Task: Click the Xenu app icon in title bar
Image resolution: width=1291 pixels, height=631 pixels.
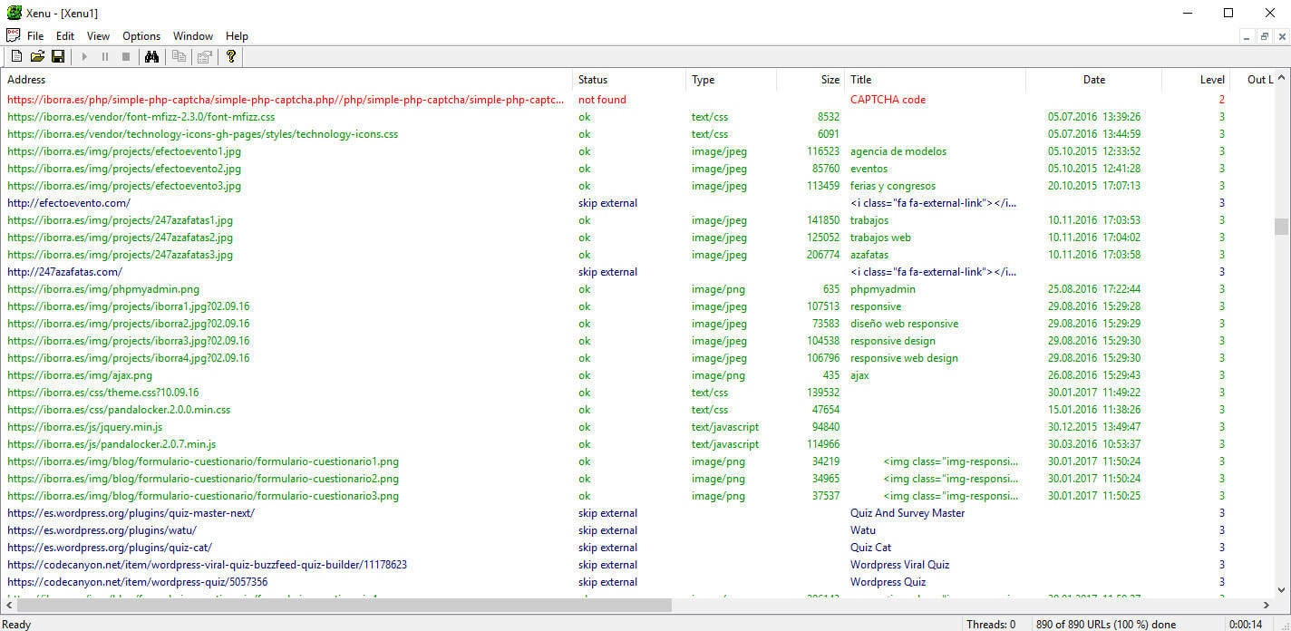Action: (14, 13)
